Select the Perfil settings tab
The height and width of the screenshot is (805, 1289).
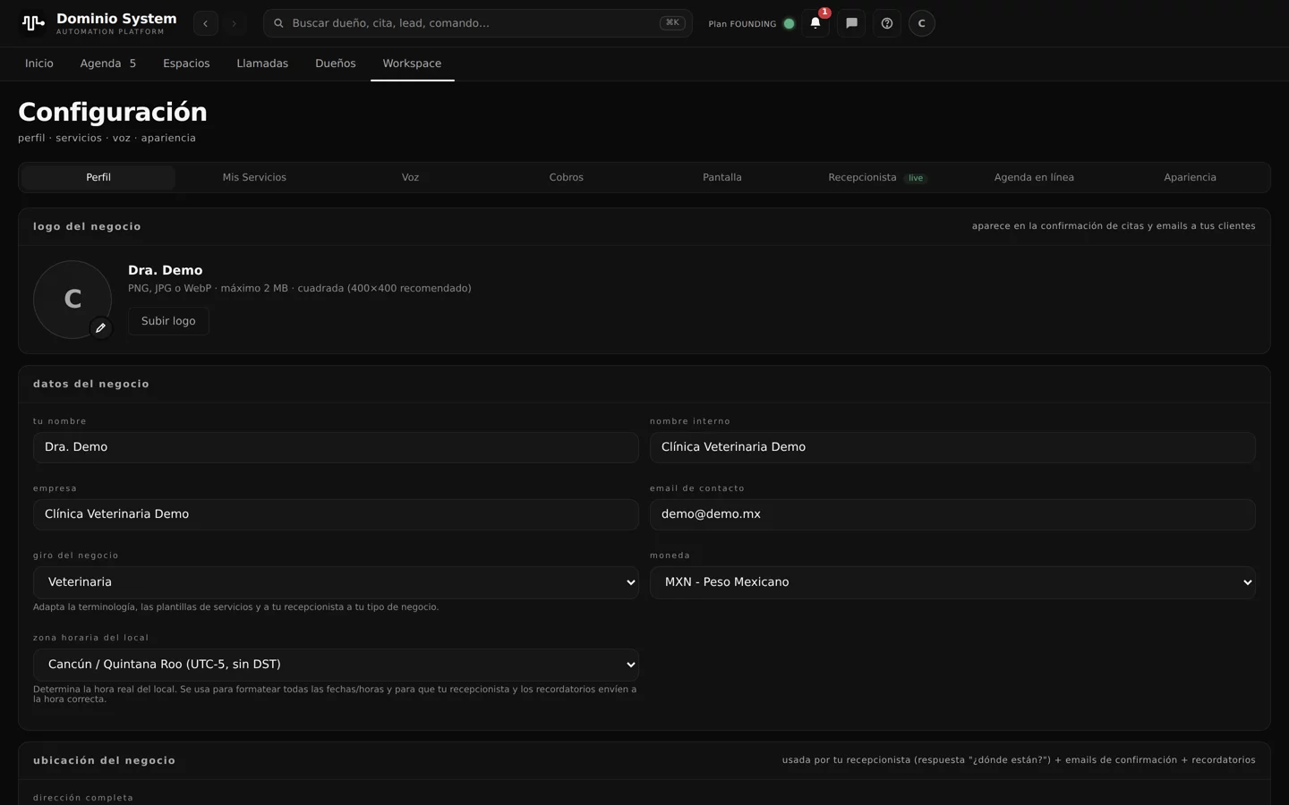[98, 177]
